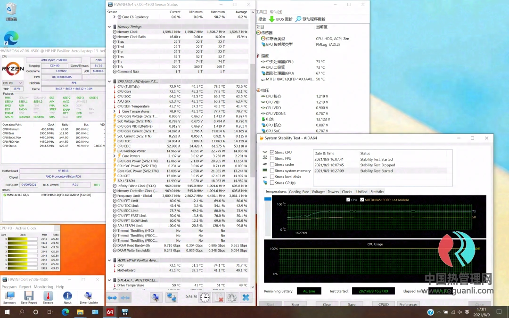Image resolution: width=509 pixels, height=318 pixels.
Task: Show hidden tray icons chevron
Action: [x=439, y=312]
